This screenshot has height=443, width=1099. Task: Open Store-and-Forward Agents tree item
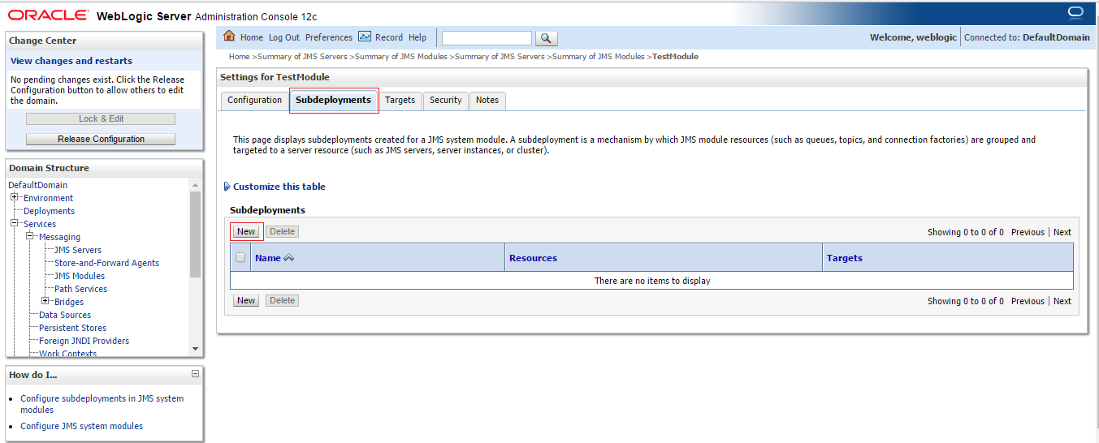pos(106,263)
